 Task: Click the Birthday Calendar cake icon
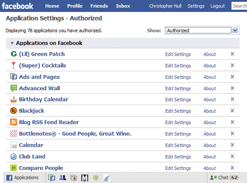(x=13, y=99)
